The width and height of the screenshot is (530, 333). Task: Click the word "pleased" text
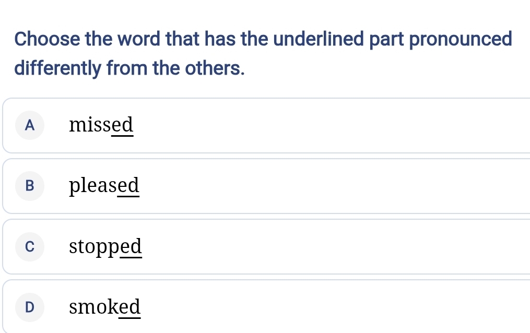(104, 186)
